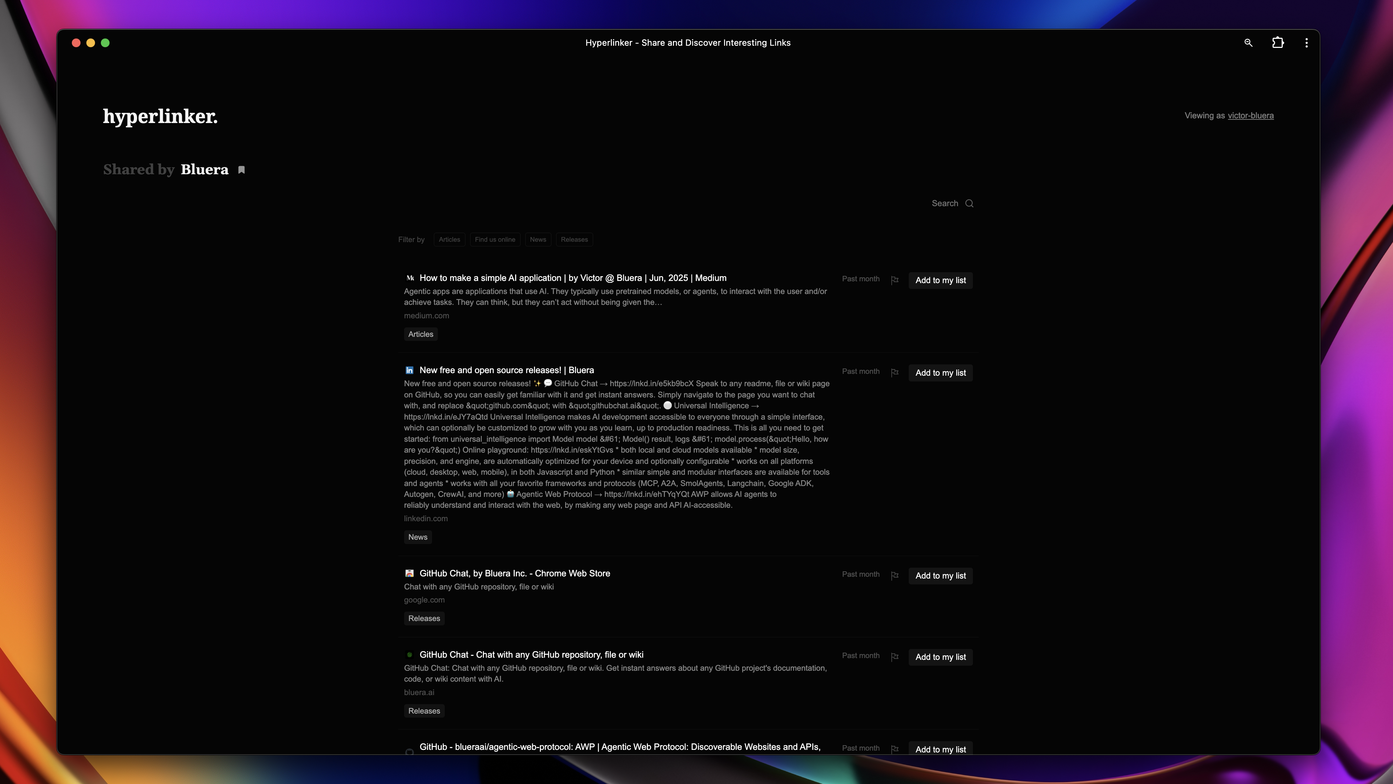Add GitHub Chat Chrome Web Store to my list
1393x784 pixels.
(x=940, y=576)
